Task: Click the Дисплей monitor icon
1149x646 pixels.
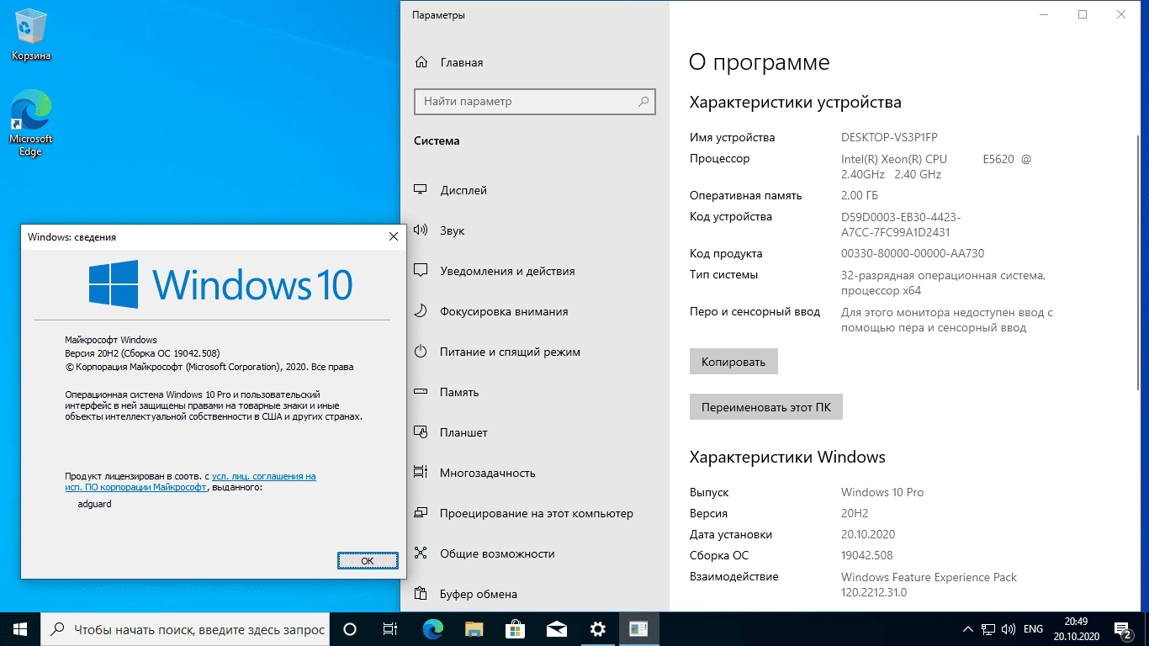Action: (x=421, y=190)
